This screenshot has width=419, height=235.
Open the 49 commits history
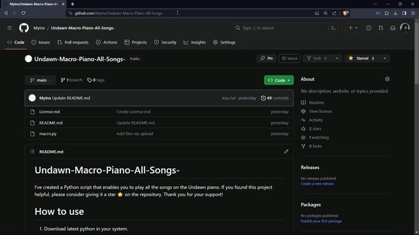click(x=275, y=98)
